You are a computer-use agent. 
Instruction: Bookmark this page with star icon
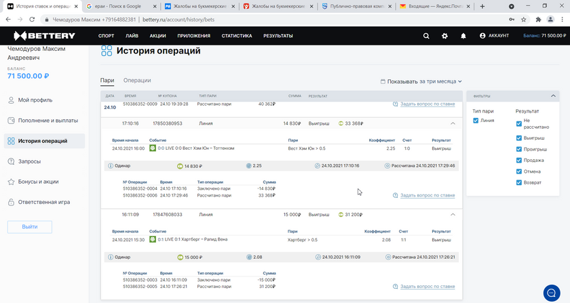tap(523, 20)
